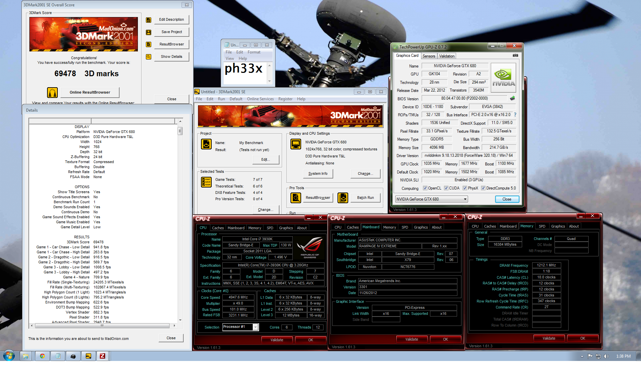Open the Windows Start button

pyautogui.click(x=9, y=356)
